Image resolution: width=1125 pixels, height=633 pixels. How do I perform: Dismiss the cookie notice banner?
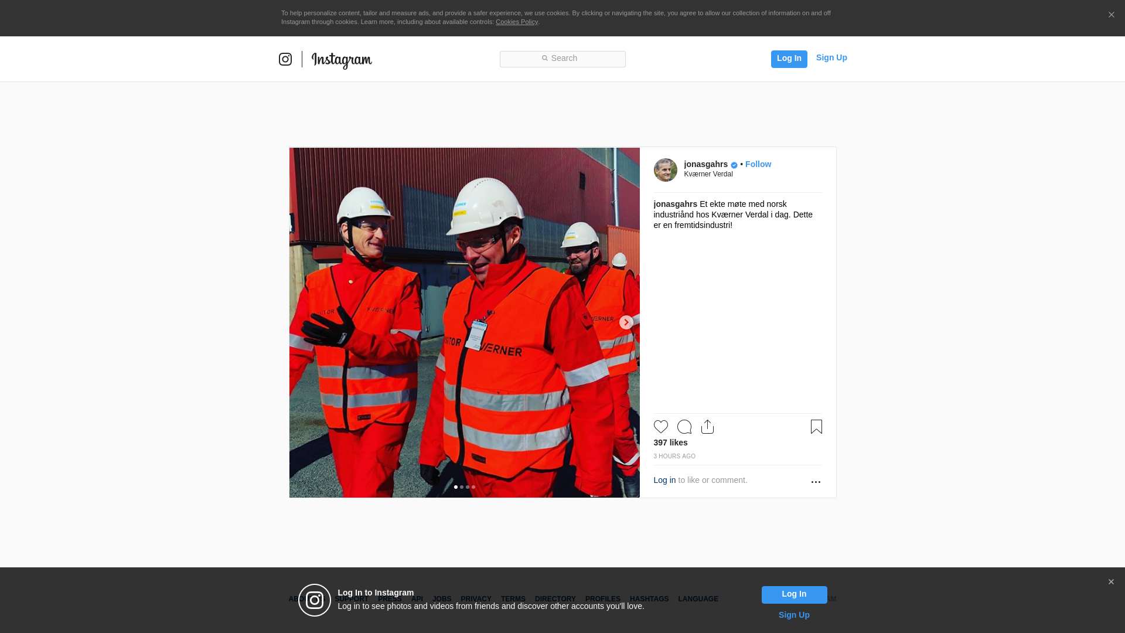1111,15
